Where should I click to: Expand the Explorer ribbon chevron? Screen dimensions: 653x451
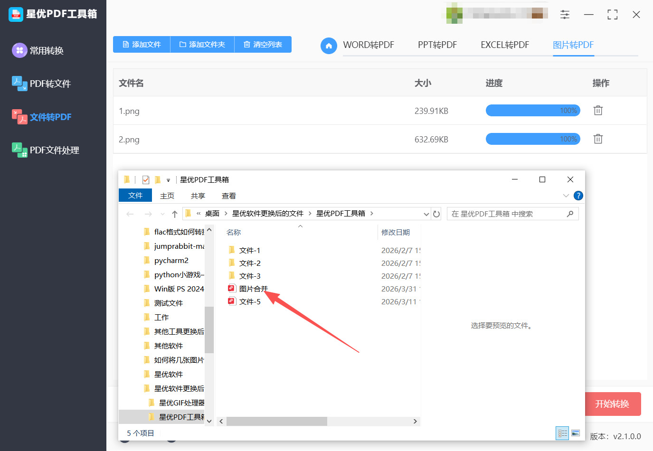pyautogui.click(x=566, y=196)
